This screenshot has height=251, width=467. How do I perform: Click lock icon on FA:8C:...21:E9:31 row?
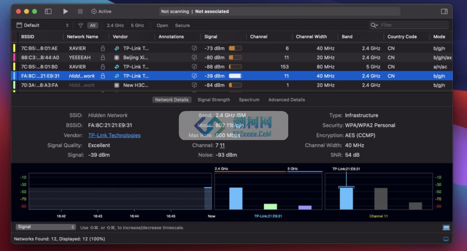coord(103,76)
